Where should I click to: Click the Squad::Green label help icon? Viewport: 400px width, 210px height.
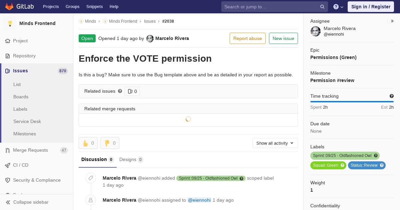click(342, 165)
